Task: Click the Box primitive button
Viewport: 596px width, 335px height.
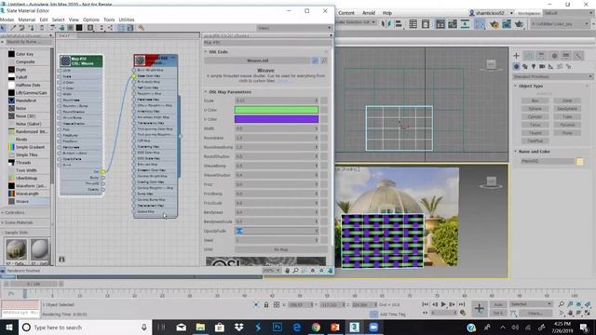Action: [x=535, y=100]
